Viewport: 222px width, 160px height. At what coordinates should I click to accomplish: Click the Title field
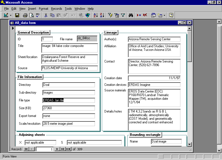coord(70,48)
